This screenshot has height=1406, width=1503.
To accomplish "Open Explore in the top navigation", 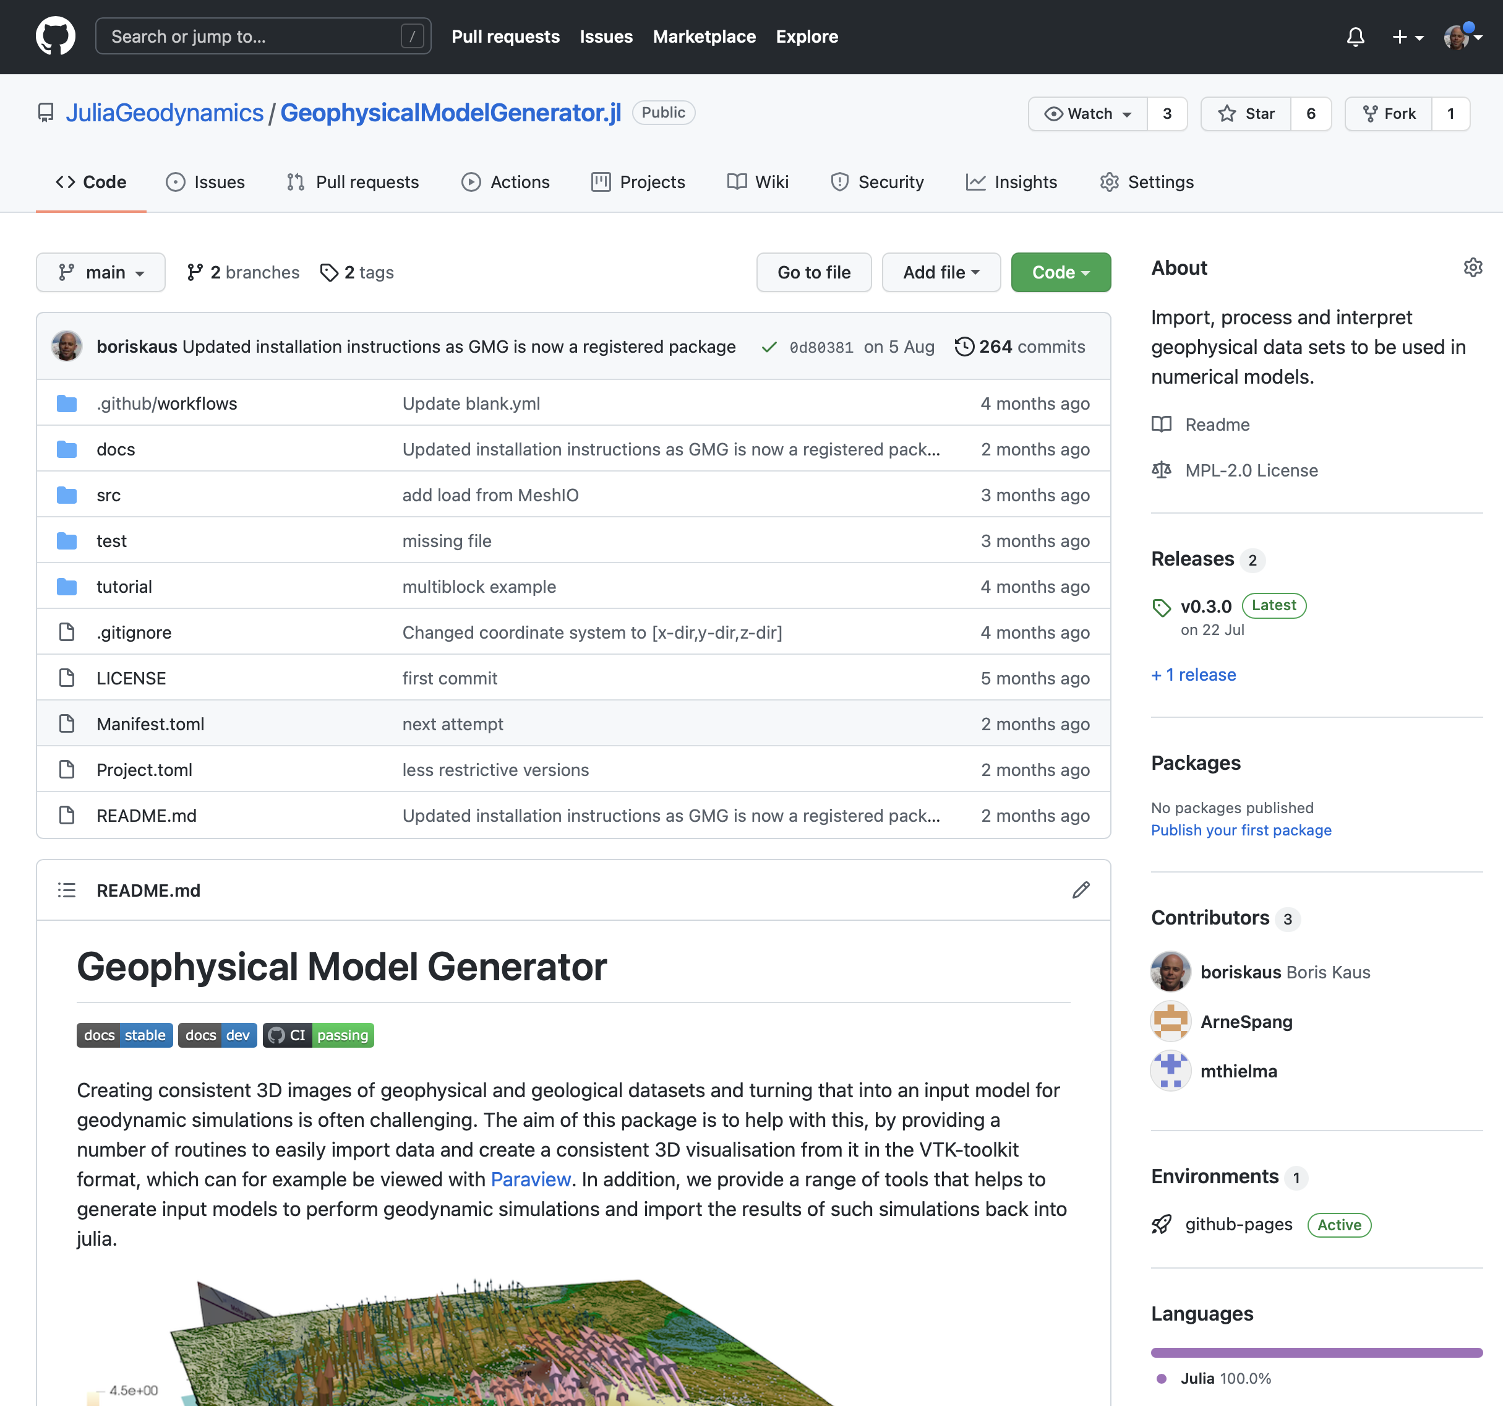I will pos(807,37).
